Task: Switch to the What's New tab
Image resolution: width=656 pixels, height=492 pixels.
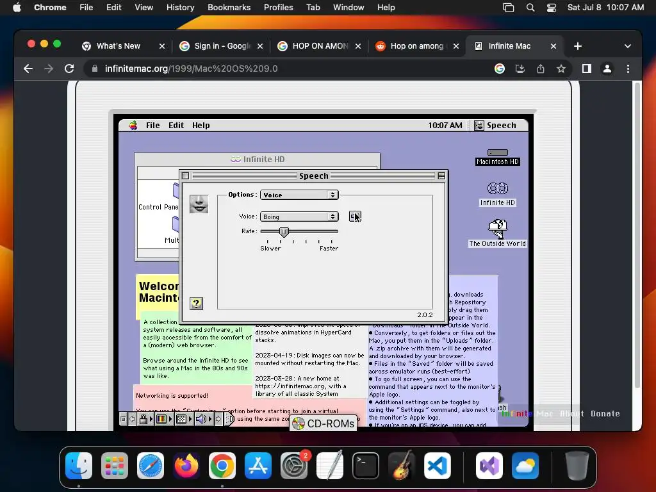Action: 119,46
